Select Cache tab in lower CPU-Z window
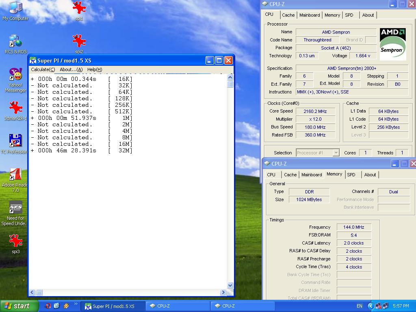 coord(290,175)
